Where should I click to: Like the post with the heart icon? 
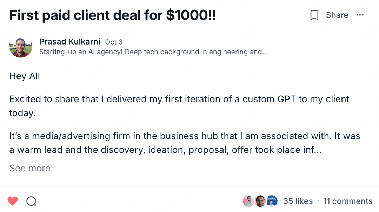click(13, 201)
